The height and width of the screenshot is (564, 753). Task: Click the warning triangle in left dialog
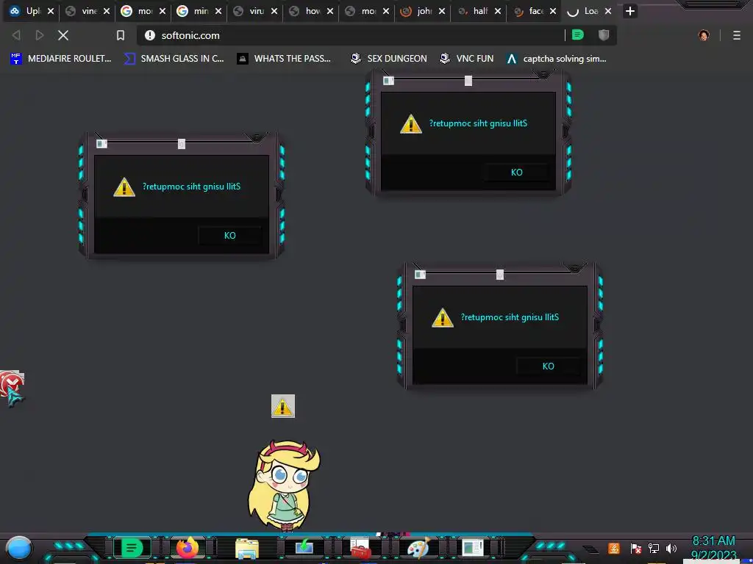124,187
